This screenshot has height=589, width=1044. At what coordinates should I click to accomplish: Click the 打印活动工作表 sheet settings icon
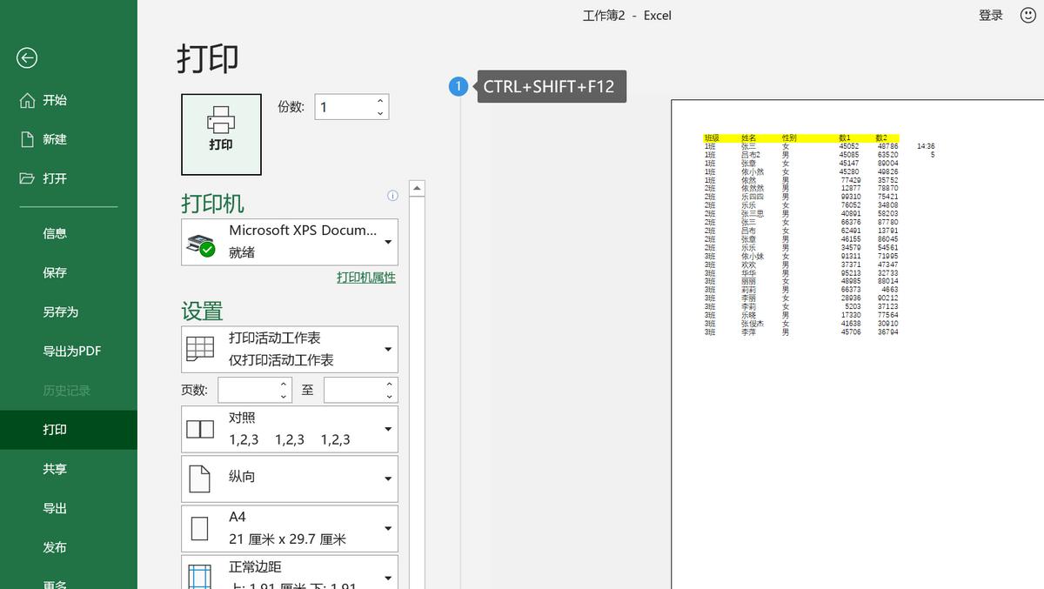click(x=200, y=348)
